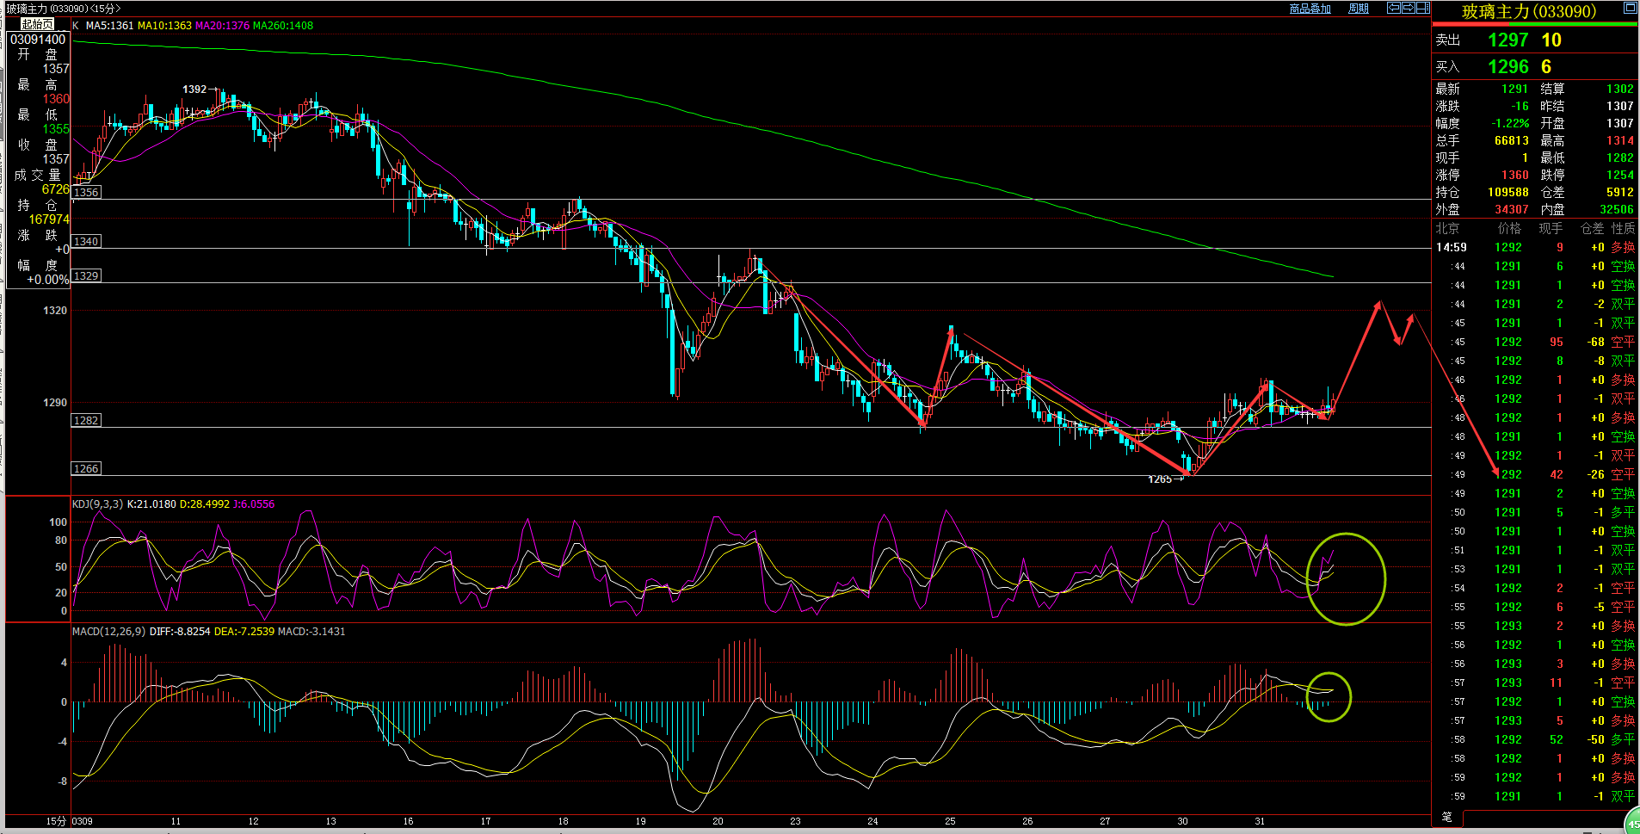
Task: Click the 1356 price level label
Action: 86,193
